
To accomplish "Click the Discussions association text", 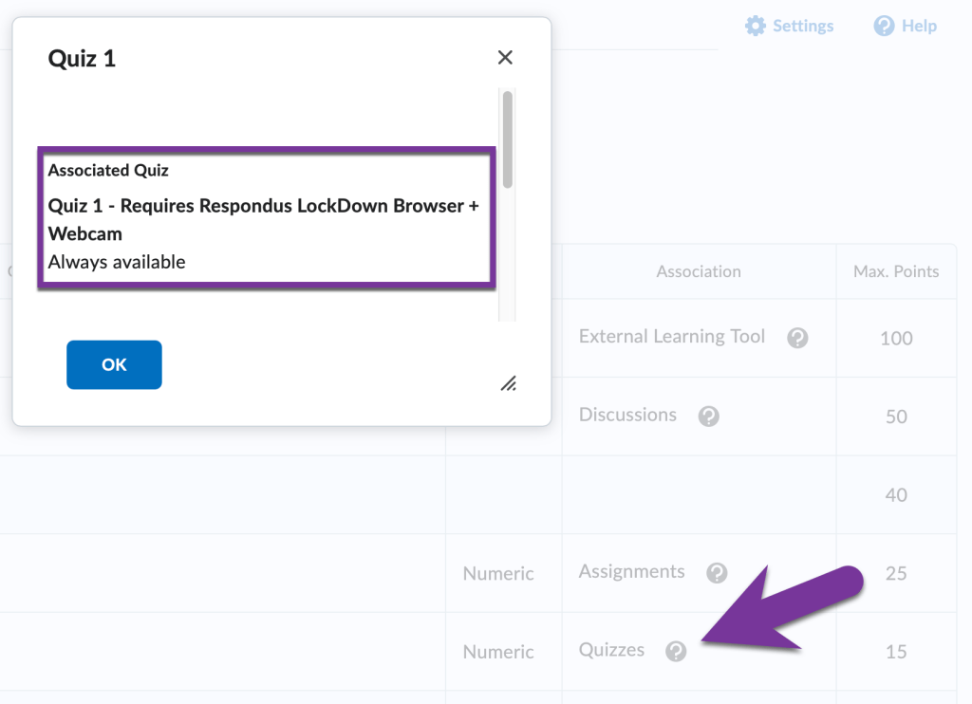I will click(627, 416).
